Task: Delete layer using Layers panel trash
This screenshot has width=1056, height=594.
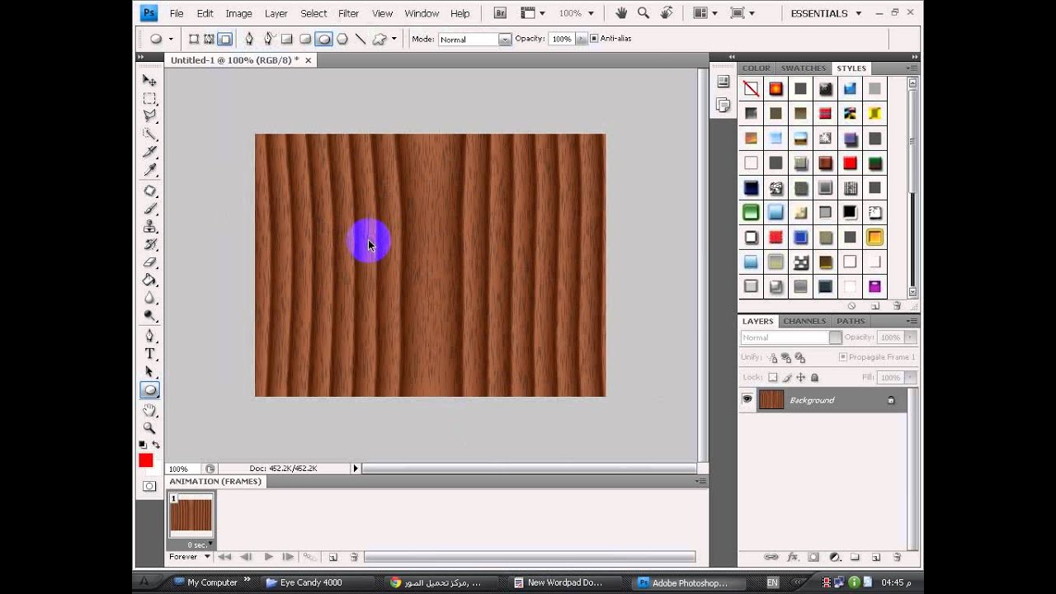Action: [x=897, y=558]
